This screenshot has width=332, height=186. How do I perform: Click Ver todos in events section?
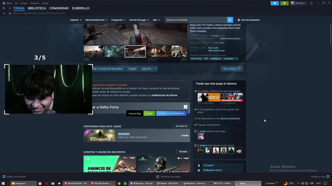pyautogui.click(x=183, y=152)
